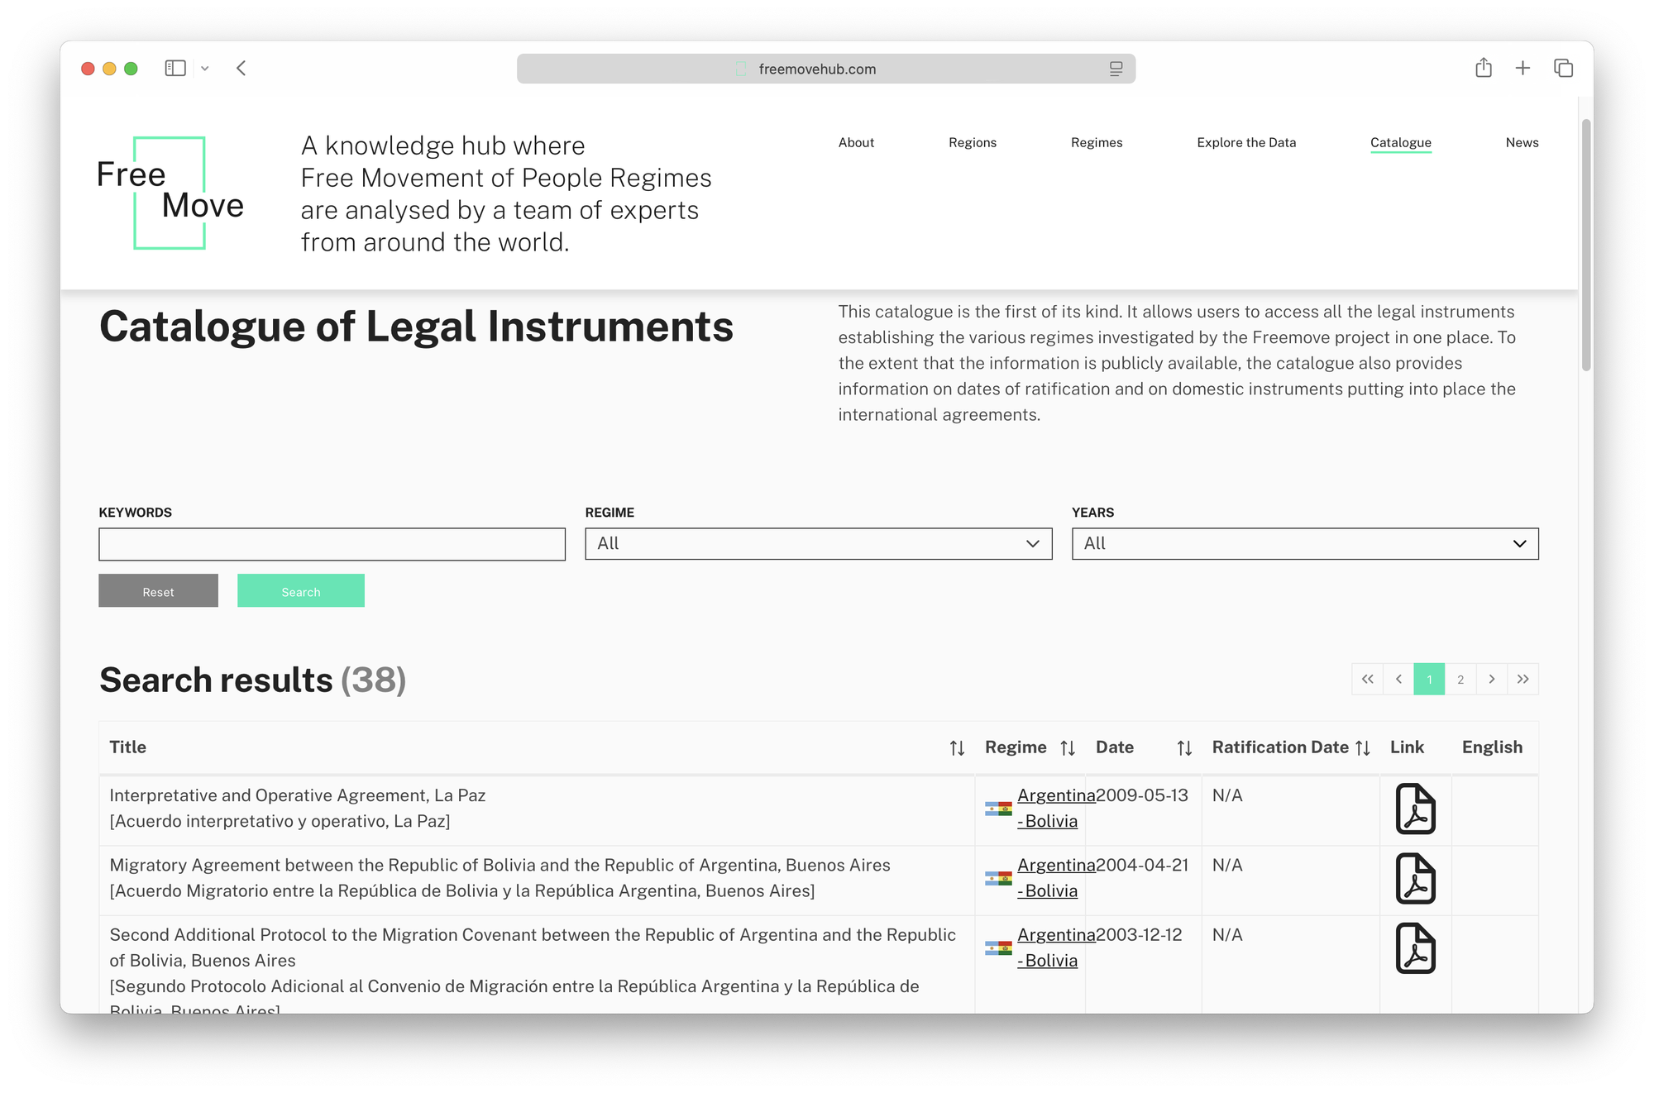The width and height of the screenshot is (1654, 1093).
Task: Sort table by Regime column arrows
Action: (1068, 748)
